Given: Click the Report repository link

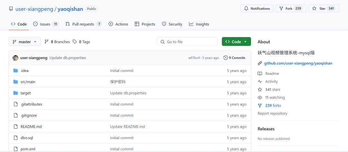Looking at the screenshot, I should tap(272, 113).
